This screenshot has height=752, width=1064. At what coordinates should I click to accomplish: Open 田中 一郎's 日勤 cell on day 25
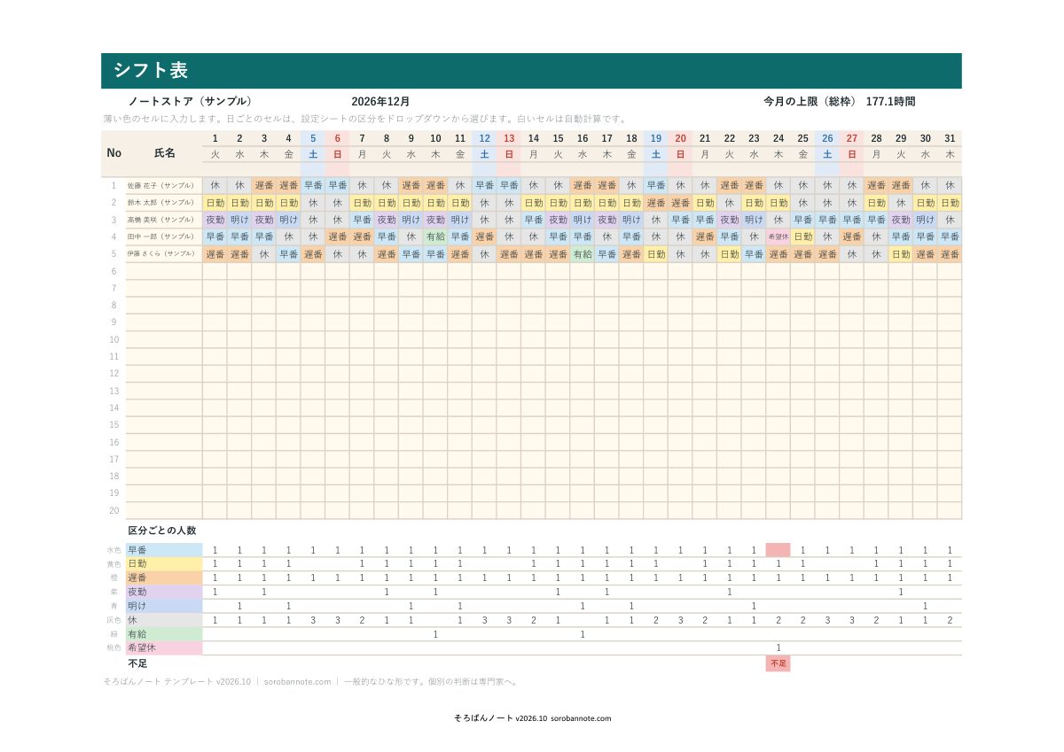click(803, 237)
